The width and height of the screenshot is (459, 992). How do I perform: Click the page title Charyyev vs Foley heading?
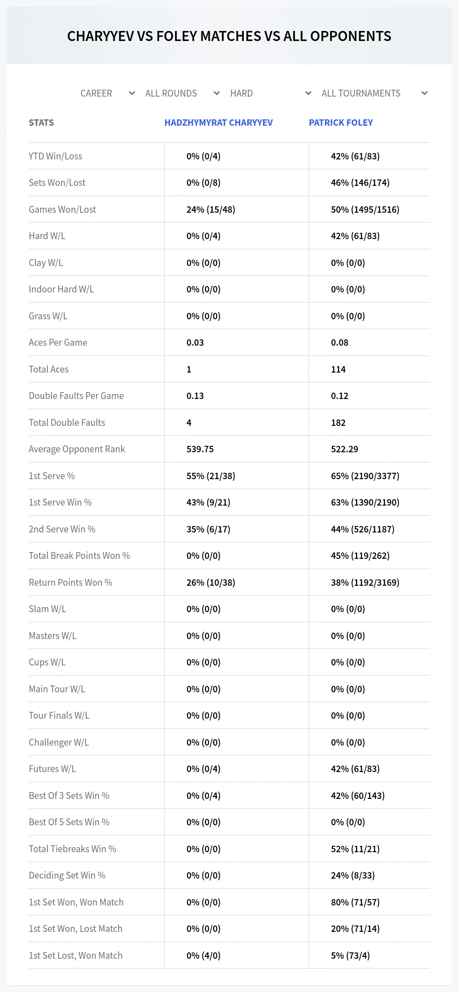point(229,36)
